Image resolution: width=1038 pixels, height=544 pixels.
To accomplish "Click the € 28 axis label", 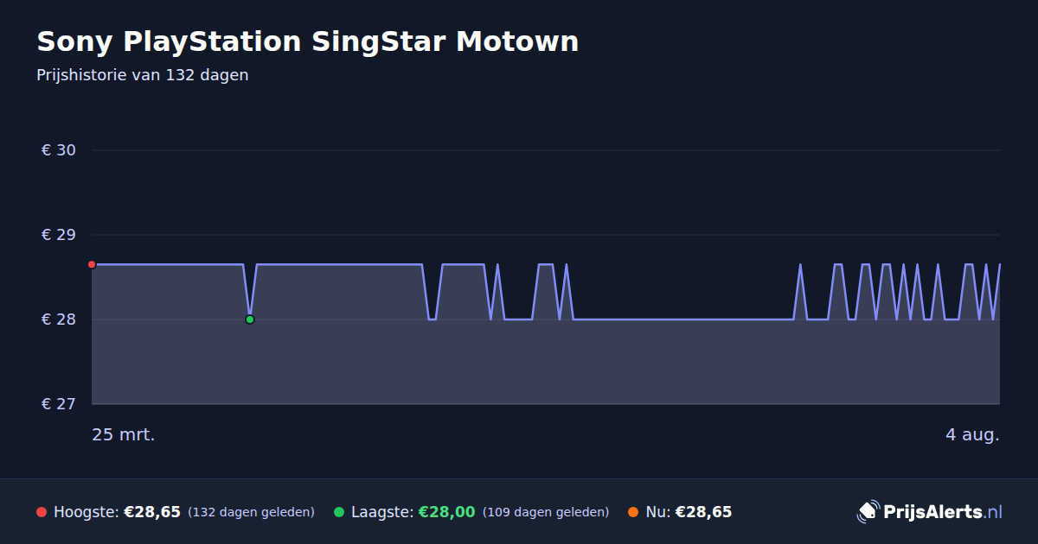I will tap(59, 319).
